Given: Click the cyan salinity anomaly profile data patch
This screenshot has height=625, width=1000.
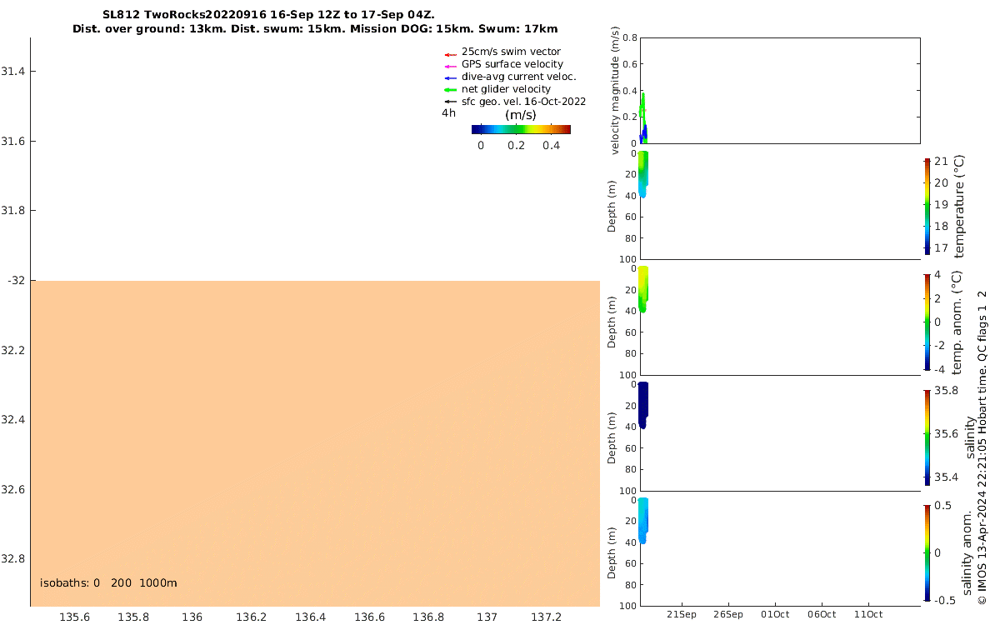Looking at the screenshot, I should [642, 521].
